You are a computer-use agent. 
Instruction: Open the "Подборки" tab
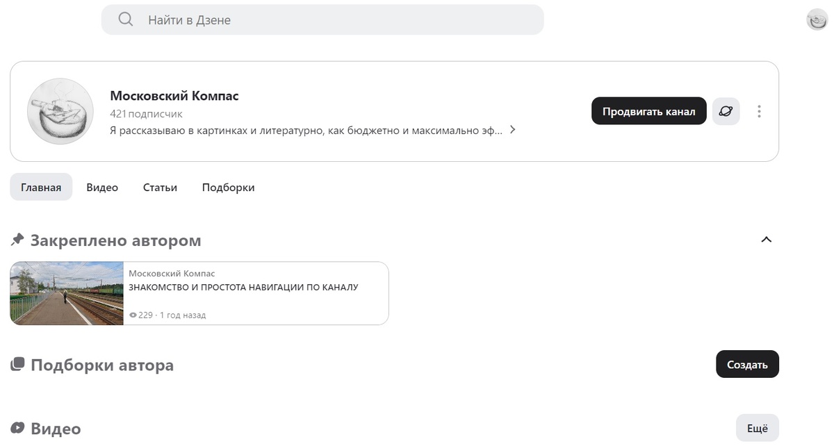click(228, 188)
